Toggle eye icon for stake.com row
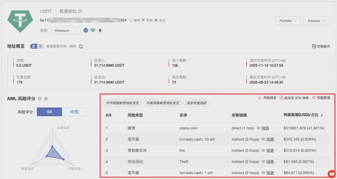The width and height of the screenshot is (337, 179). click(258, 128)
